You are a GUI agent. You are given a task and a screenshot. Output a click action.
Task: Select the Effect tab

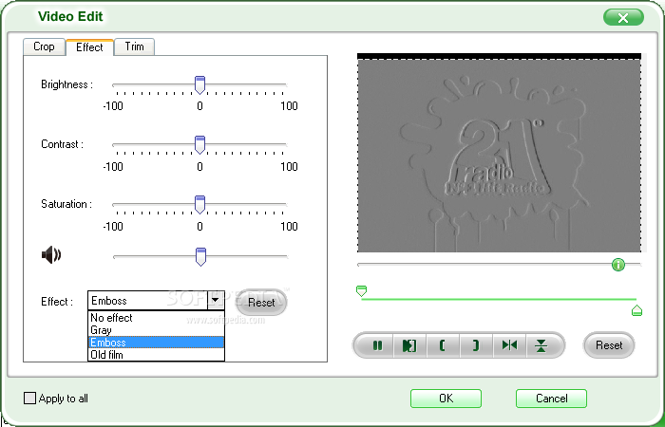pos(89,47)
